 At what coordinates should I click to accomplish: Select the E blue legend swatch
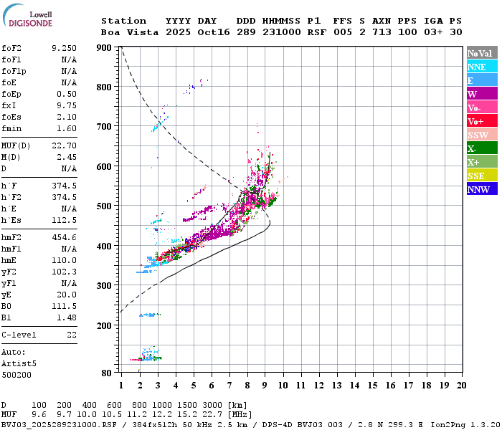tap(482, 80)
